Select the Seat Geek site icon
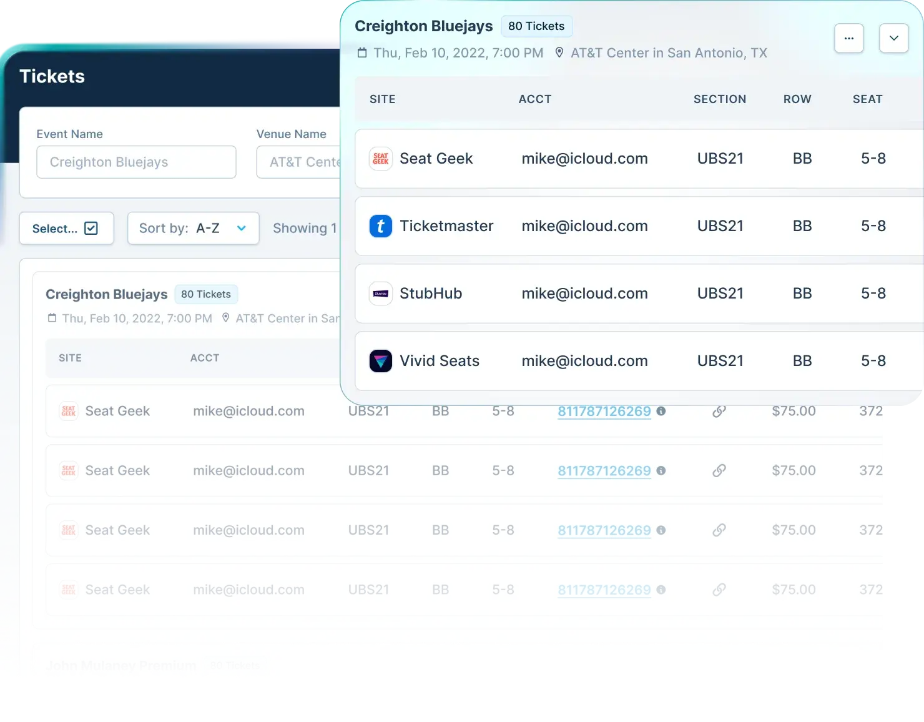Image resolution: width=924 pixels, height=722 pixels. coord(380,159)
